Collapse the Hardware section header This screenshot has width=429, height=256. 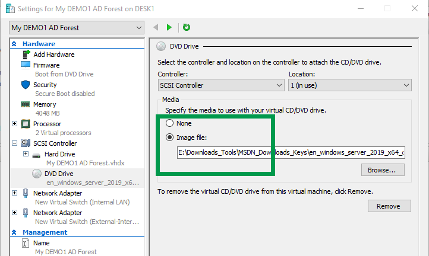[14, 44]
